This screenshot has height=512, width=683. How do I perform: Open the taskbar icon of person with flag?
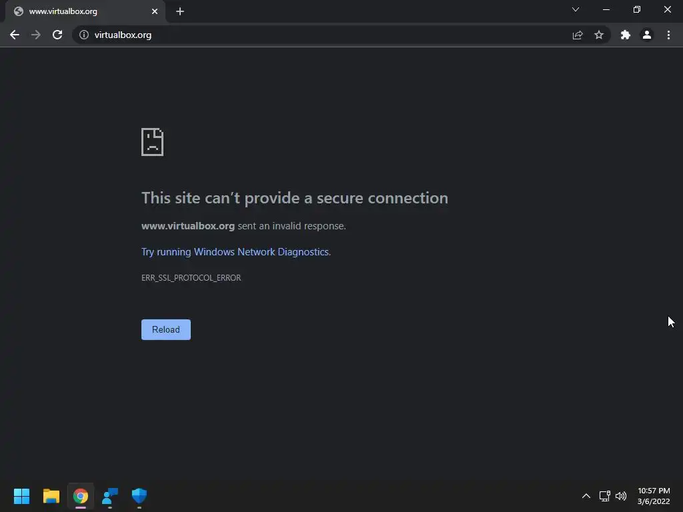(110, 496)
